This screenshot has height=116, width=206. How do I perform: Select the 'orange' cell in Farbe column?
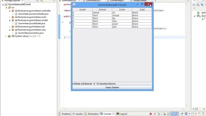[122, 15]
